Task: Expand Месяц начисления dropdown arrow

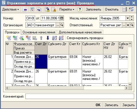Action: pyautogui.click(x=128, y=18)
